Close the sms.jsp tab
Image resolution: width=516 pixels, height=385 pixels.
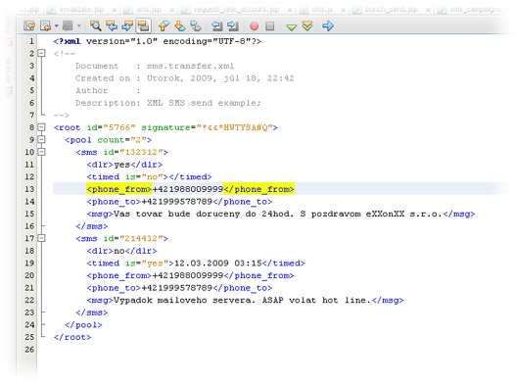coord(171,10)
